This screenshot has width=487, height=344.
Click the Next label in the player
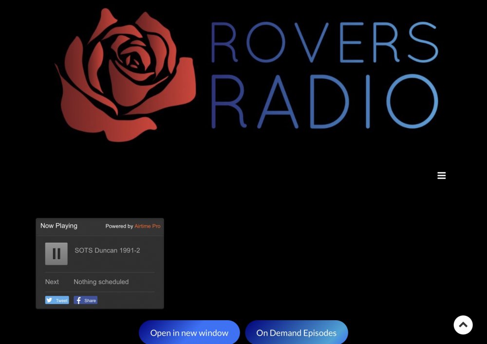click(x=52, y=282)
